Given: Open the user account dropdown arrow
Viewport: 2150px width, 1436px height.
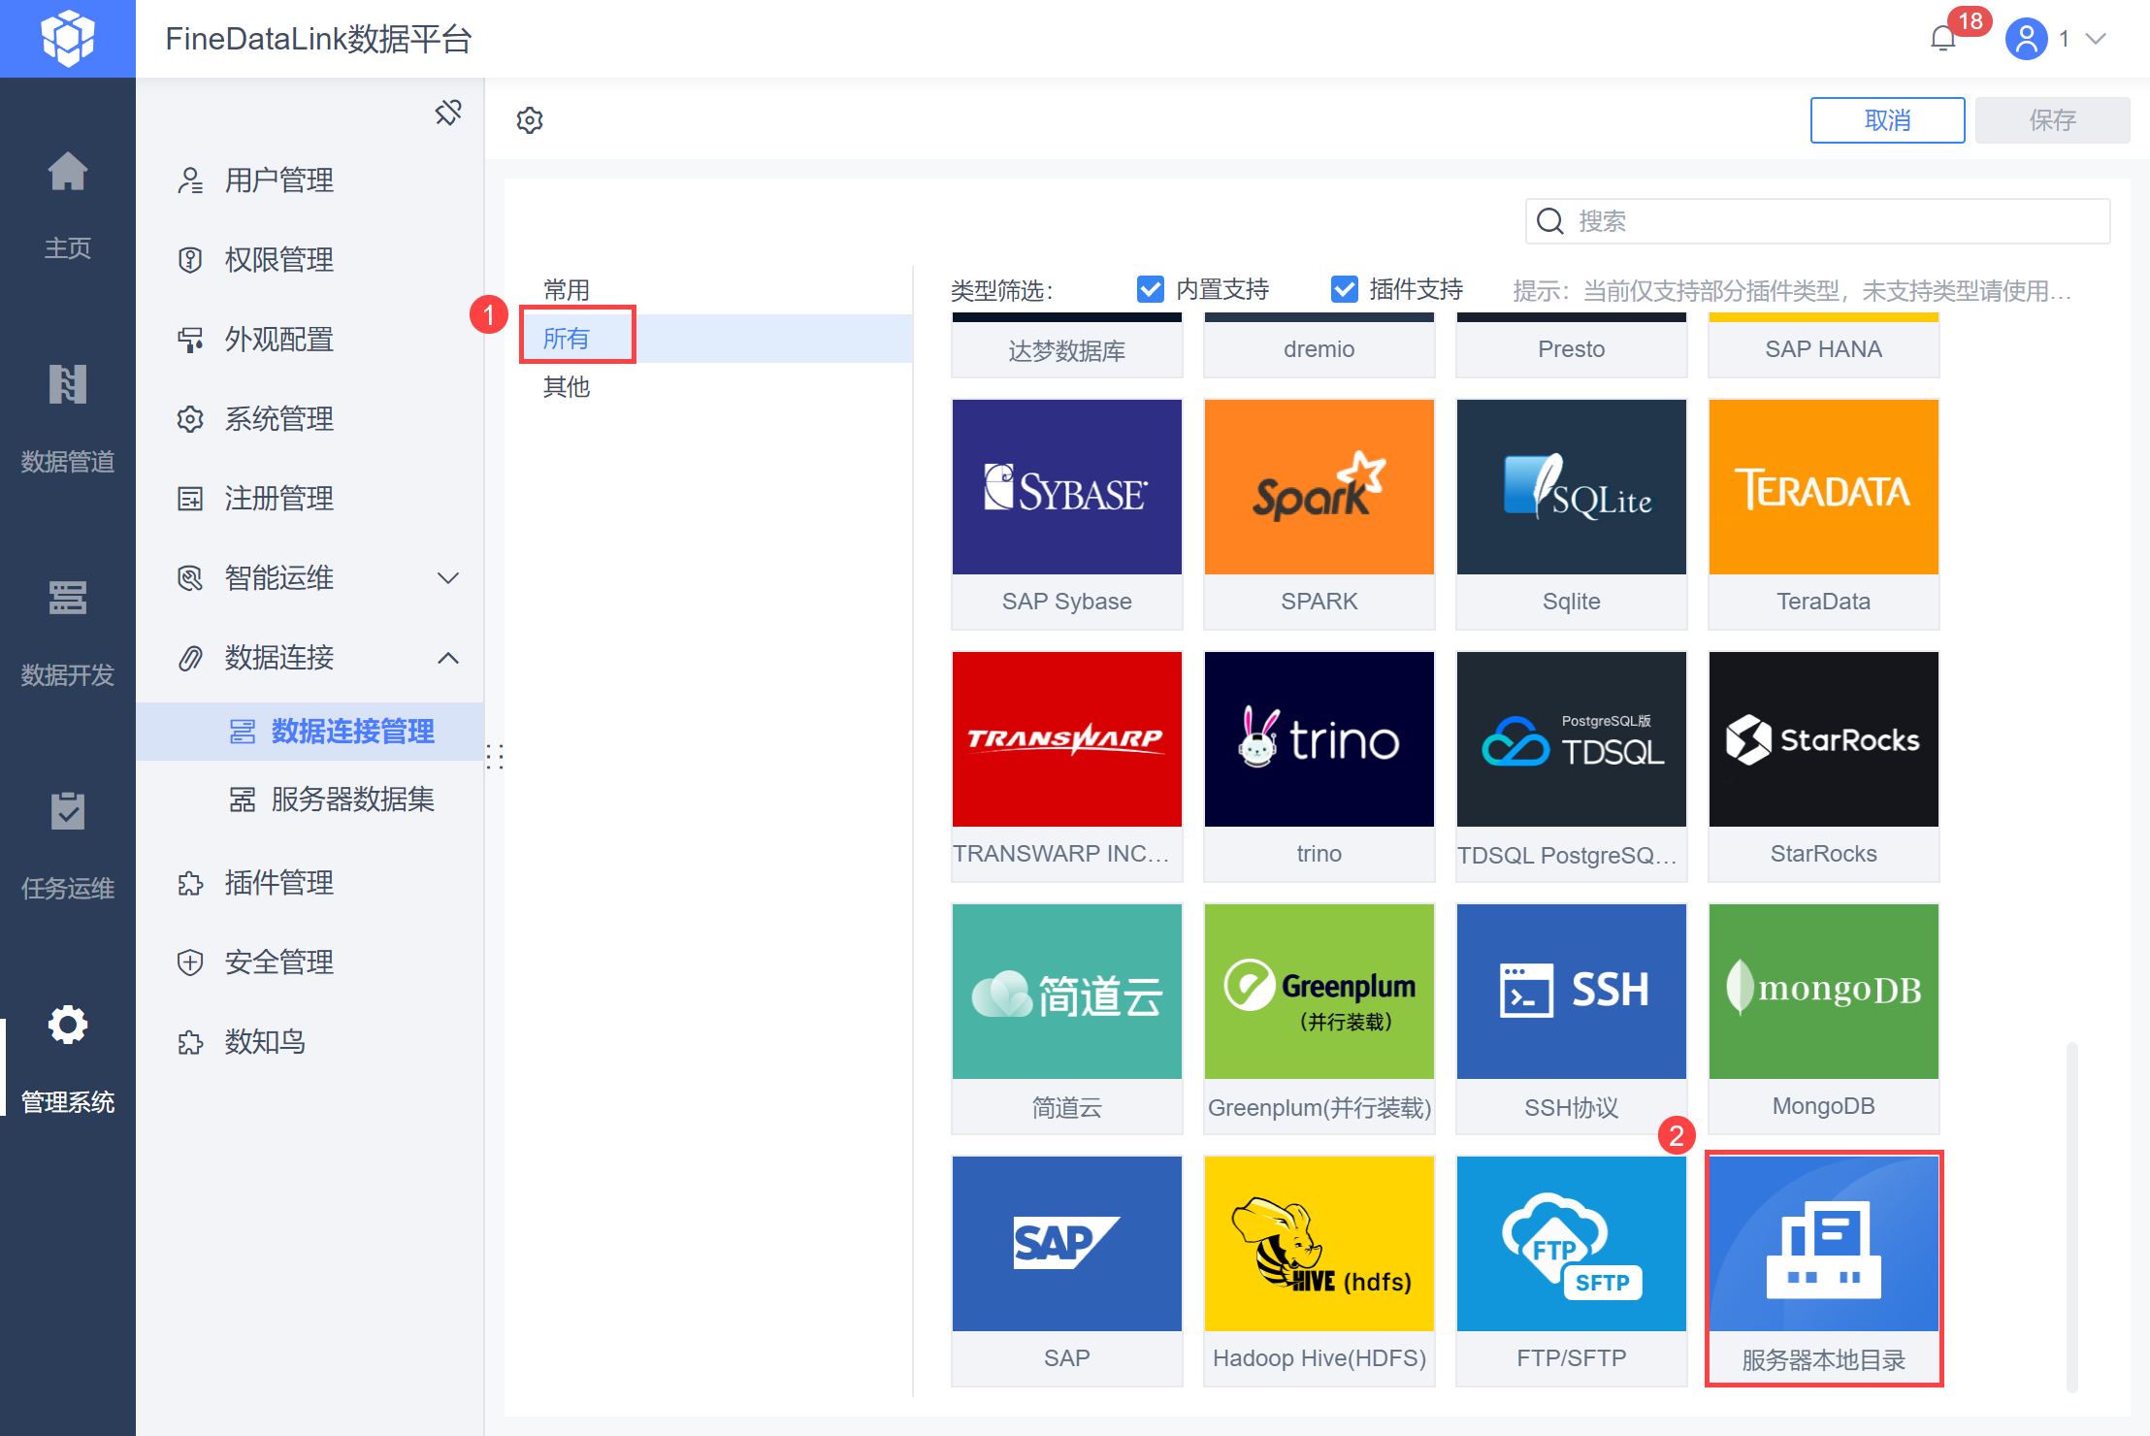Looking at the screenshot, I should tap(2096, 39).
